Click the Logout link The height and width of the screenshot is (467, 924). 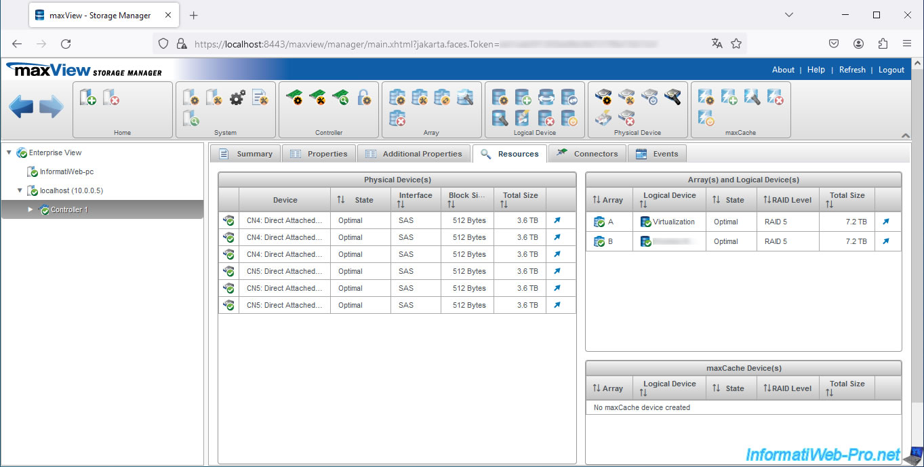[x=891, y=70]
